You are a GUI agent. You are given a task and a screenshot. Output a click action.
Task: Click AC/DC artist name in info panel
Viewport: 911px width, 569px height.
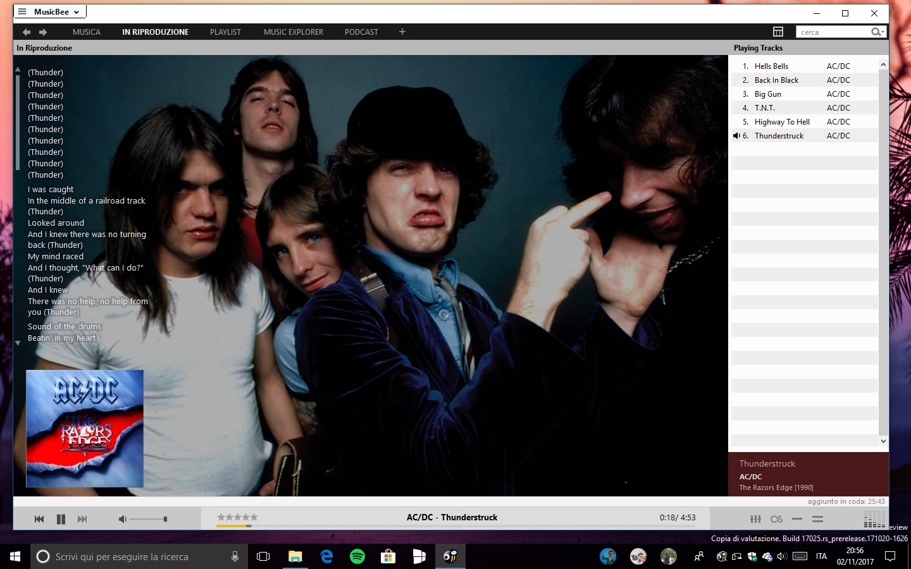(750, 477)
